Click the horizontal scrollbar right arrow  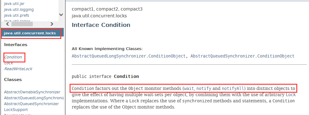click(x=52, y=24)
